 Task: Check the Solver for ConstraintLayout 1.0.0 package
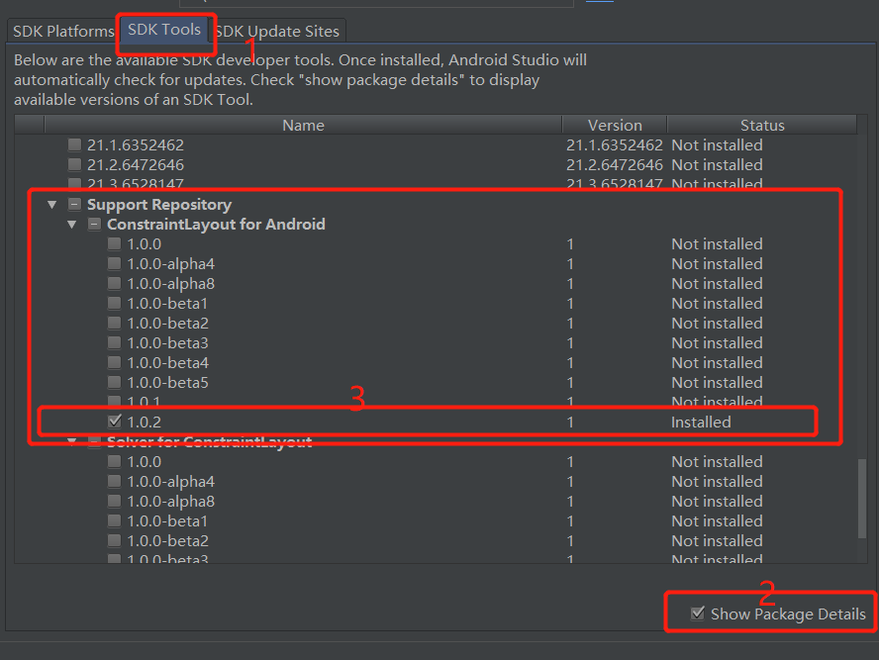point(114,461)
